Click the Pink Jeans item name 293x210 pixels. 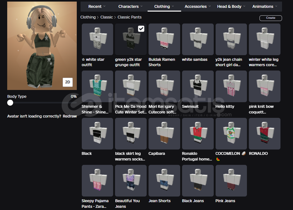point(225,201)
